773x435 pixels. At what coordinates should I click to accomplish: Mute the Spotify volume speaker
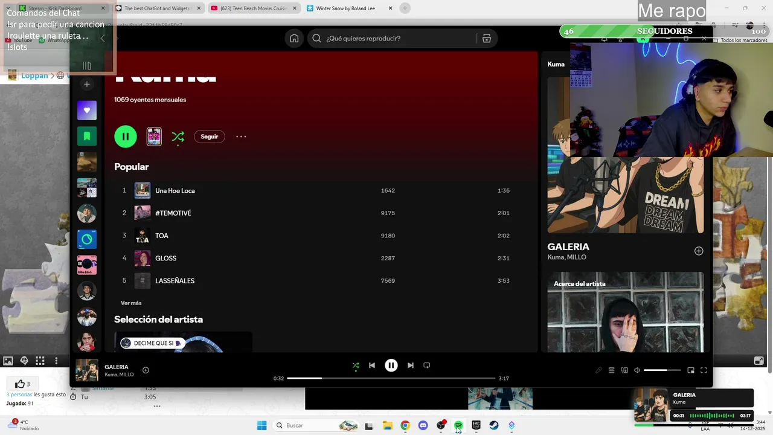coord(637,370)
